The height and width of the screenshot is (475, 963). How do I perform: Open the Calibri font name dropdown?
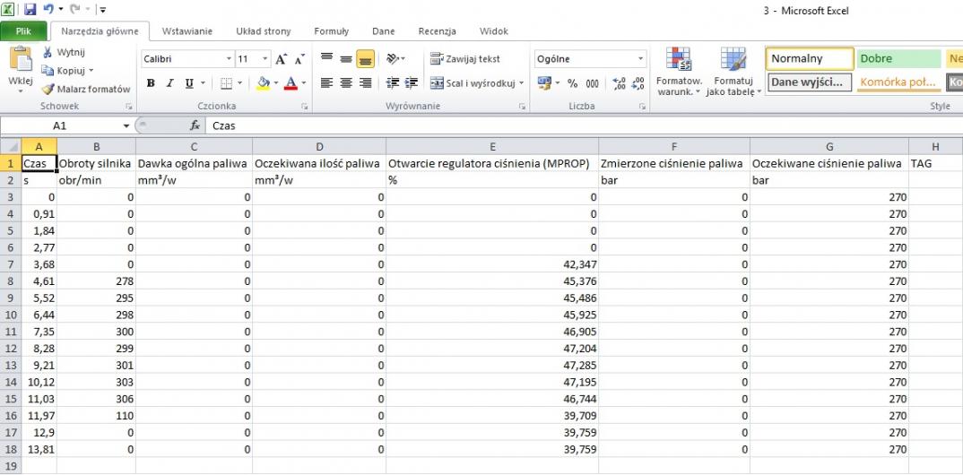click(x=229, y=59)
